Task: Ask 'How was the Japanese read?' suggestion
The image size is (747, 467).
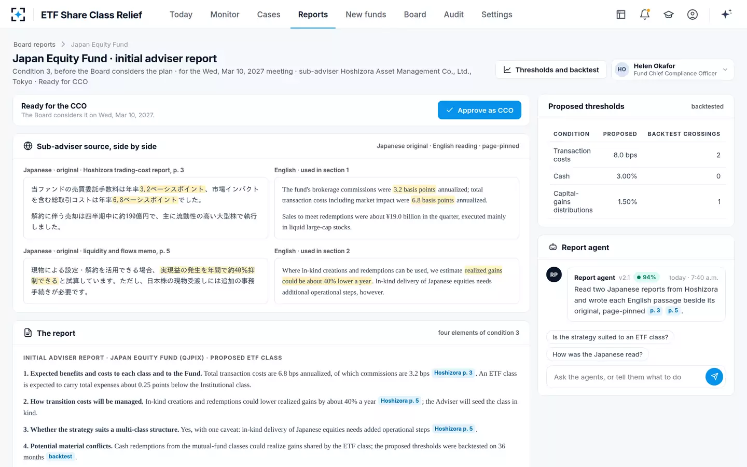Action: (x=597, y=354)
